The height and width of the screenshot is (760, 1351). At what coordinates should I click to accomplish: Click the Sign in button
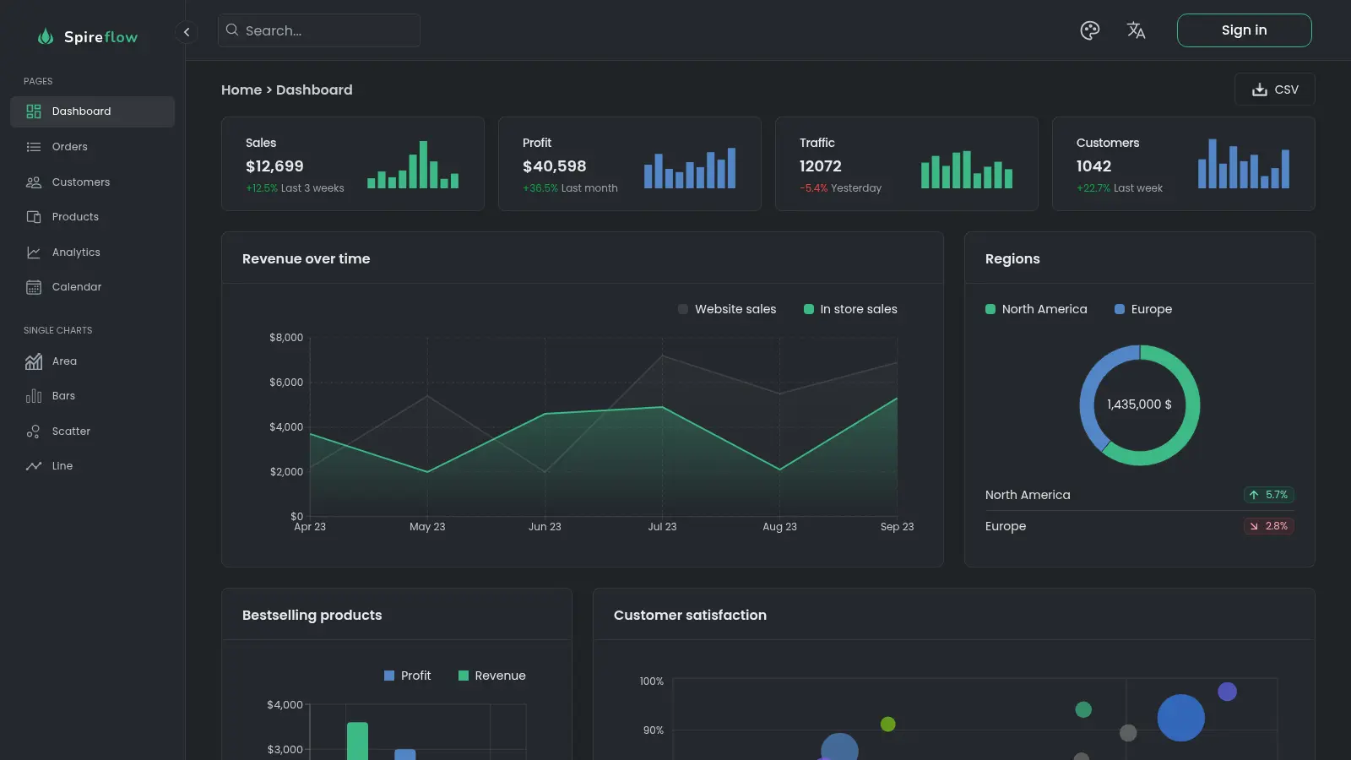click(x=1244, y=30)
